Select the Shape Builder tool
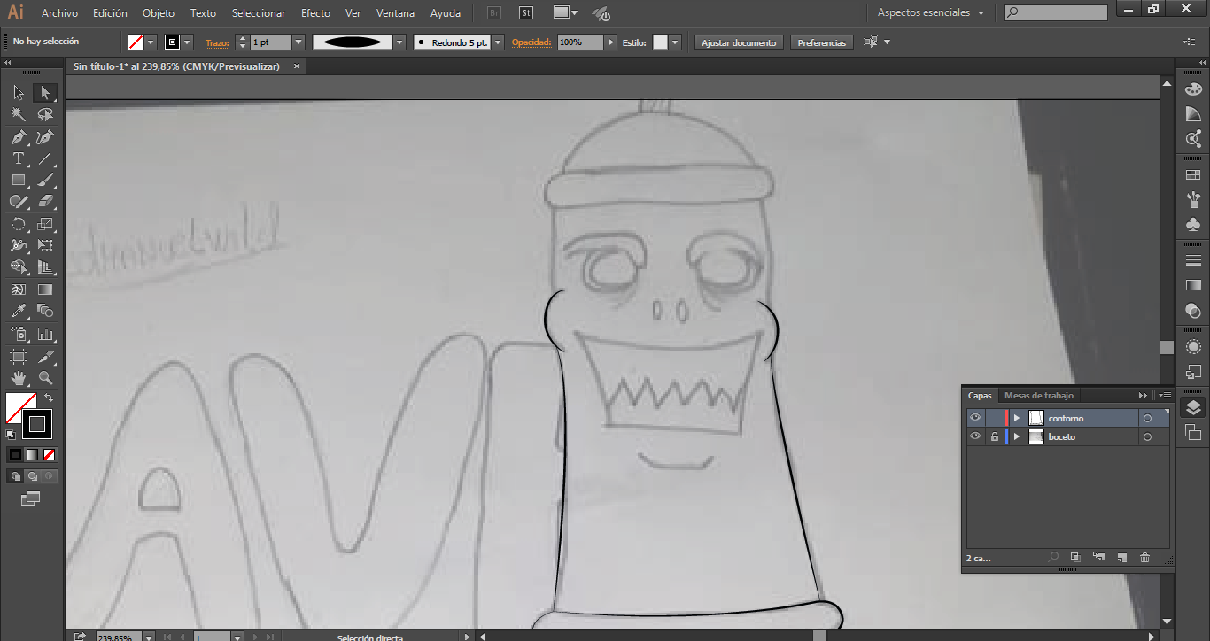 (19, 266)
